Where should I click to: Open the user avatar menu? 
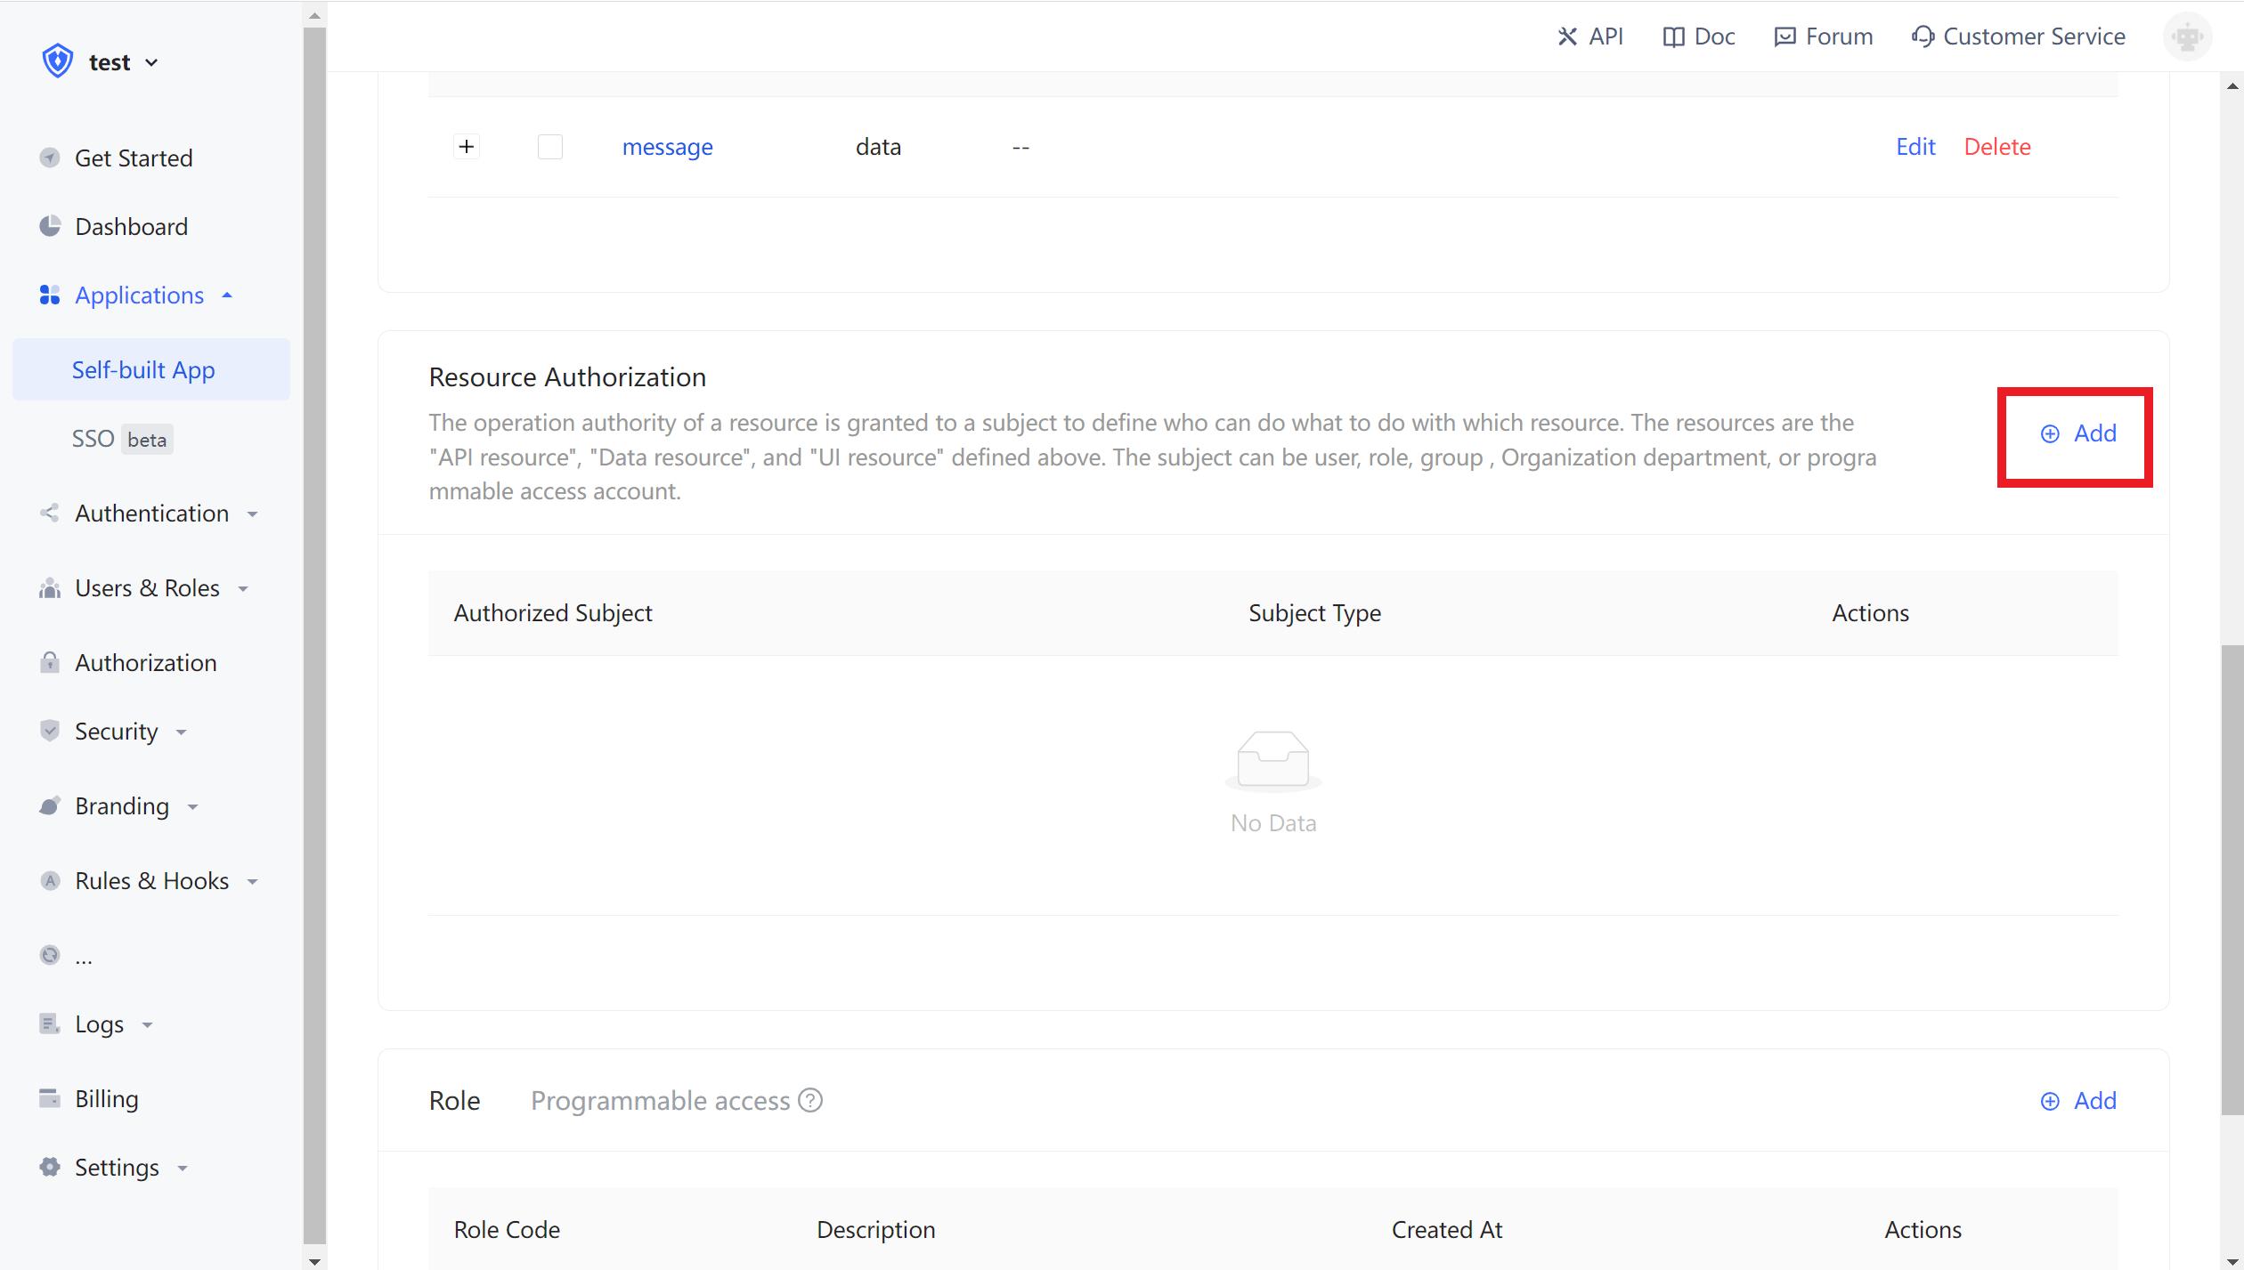coord(2187,36)
